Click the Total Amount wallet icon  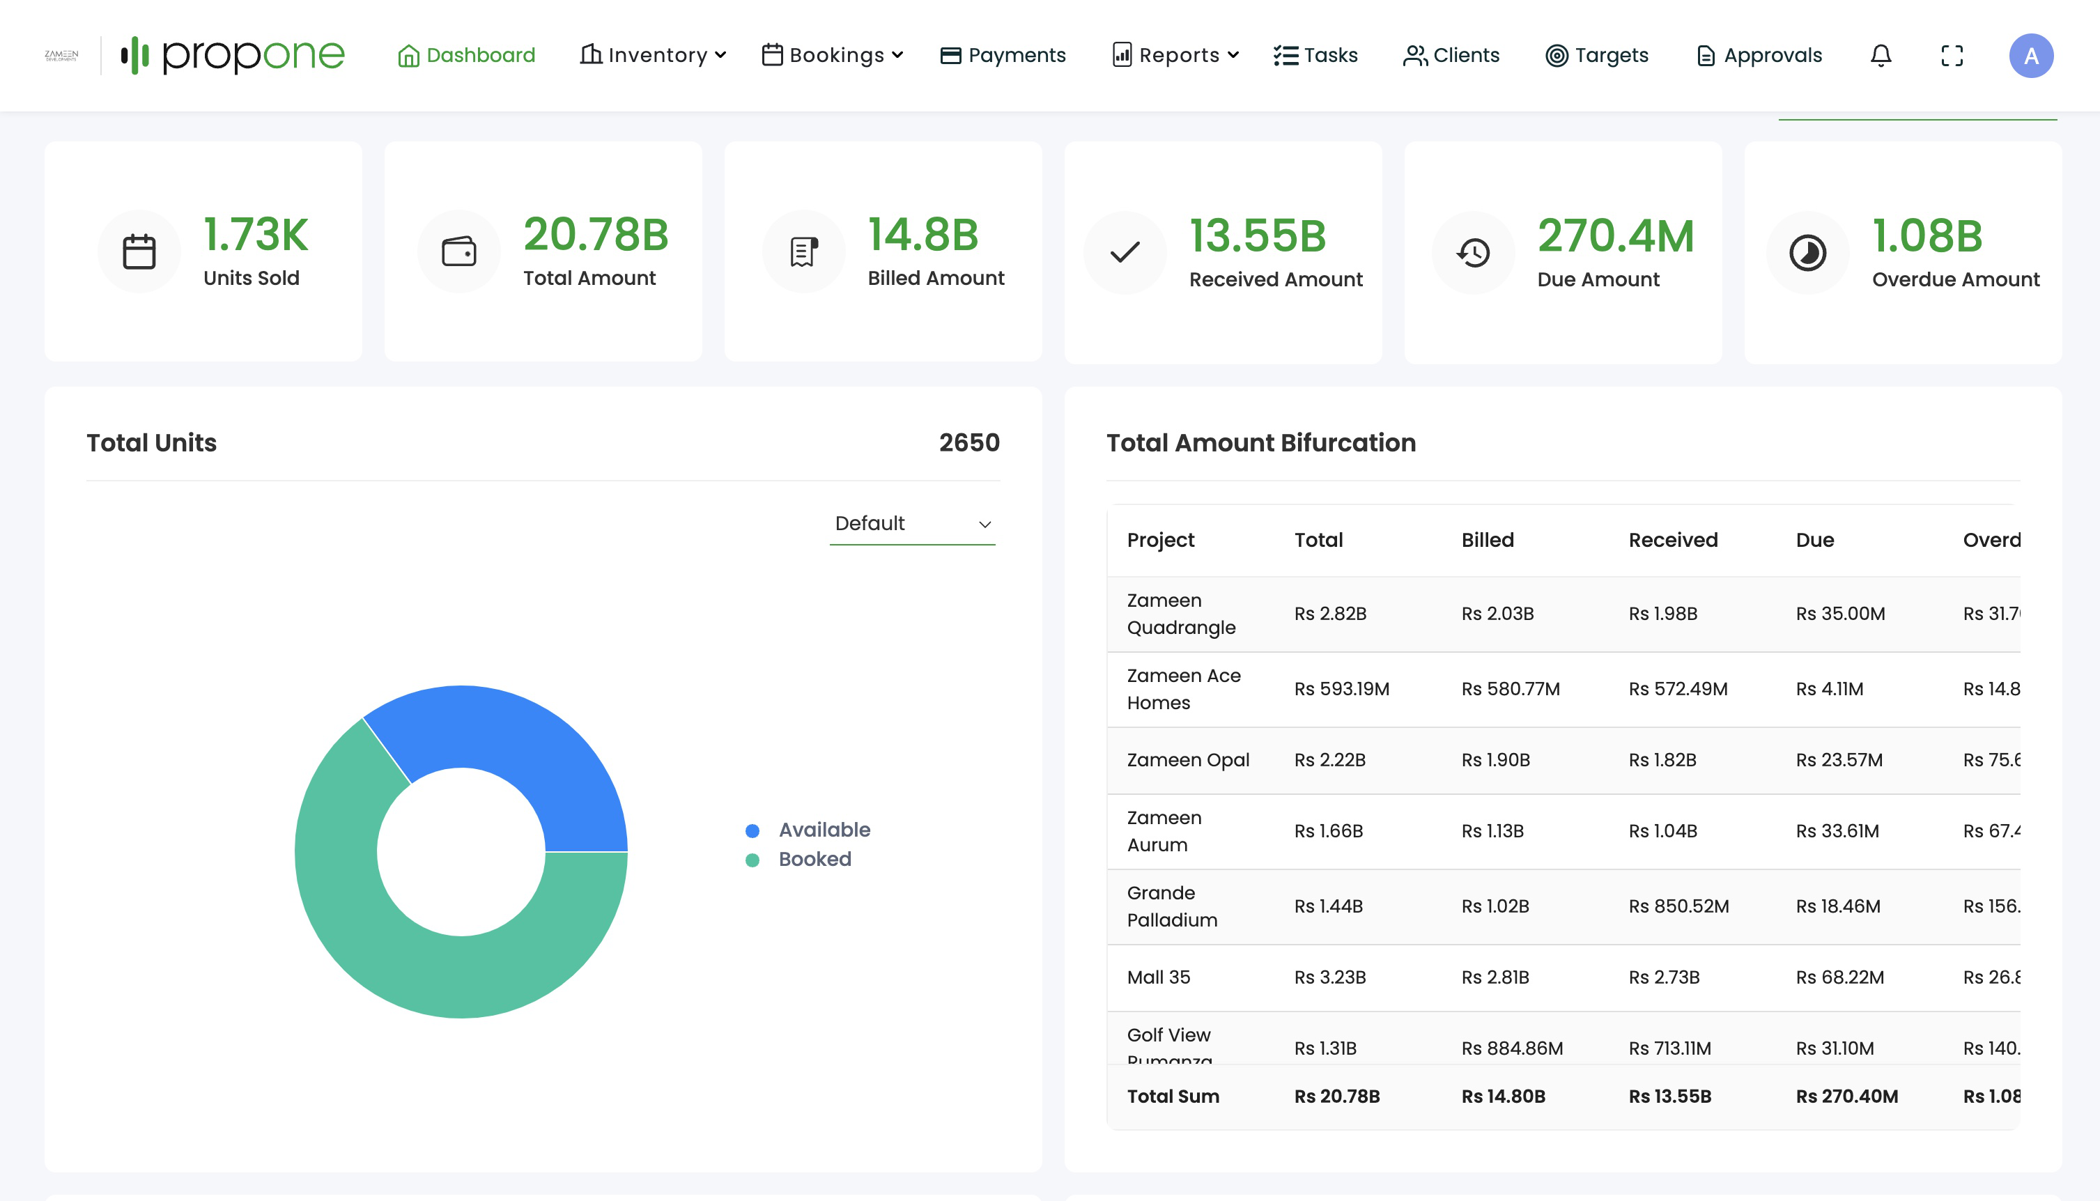pyautogui.click(x=458, y=251)
